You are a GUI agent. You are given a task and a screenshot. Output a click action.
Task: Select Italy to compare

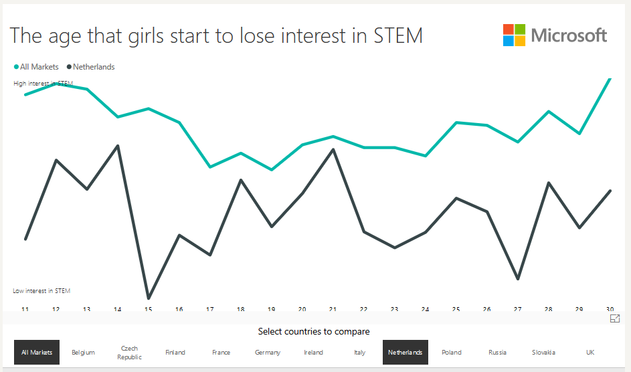pyautogui.click(x=360, y=352)
